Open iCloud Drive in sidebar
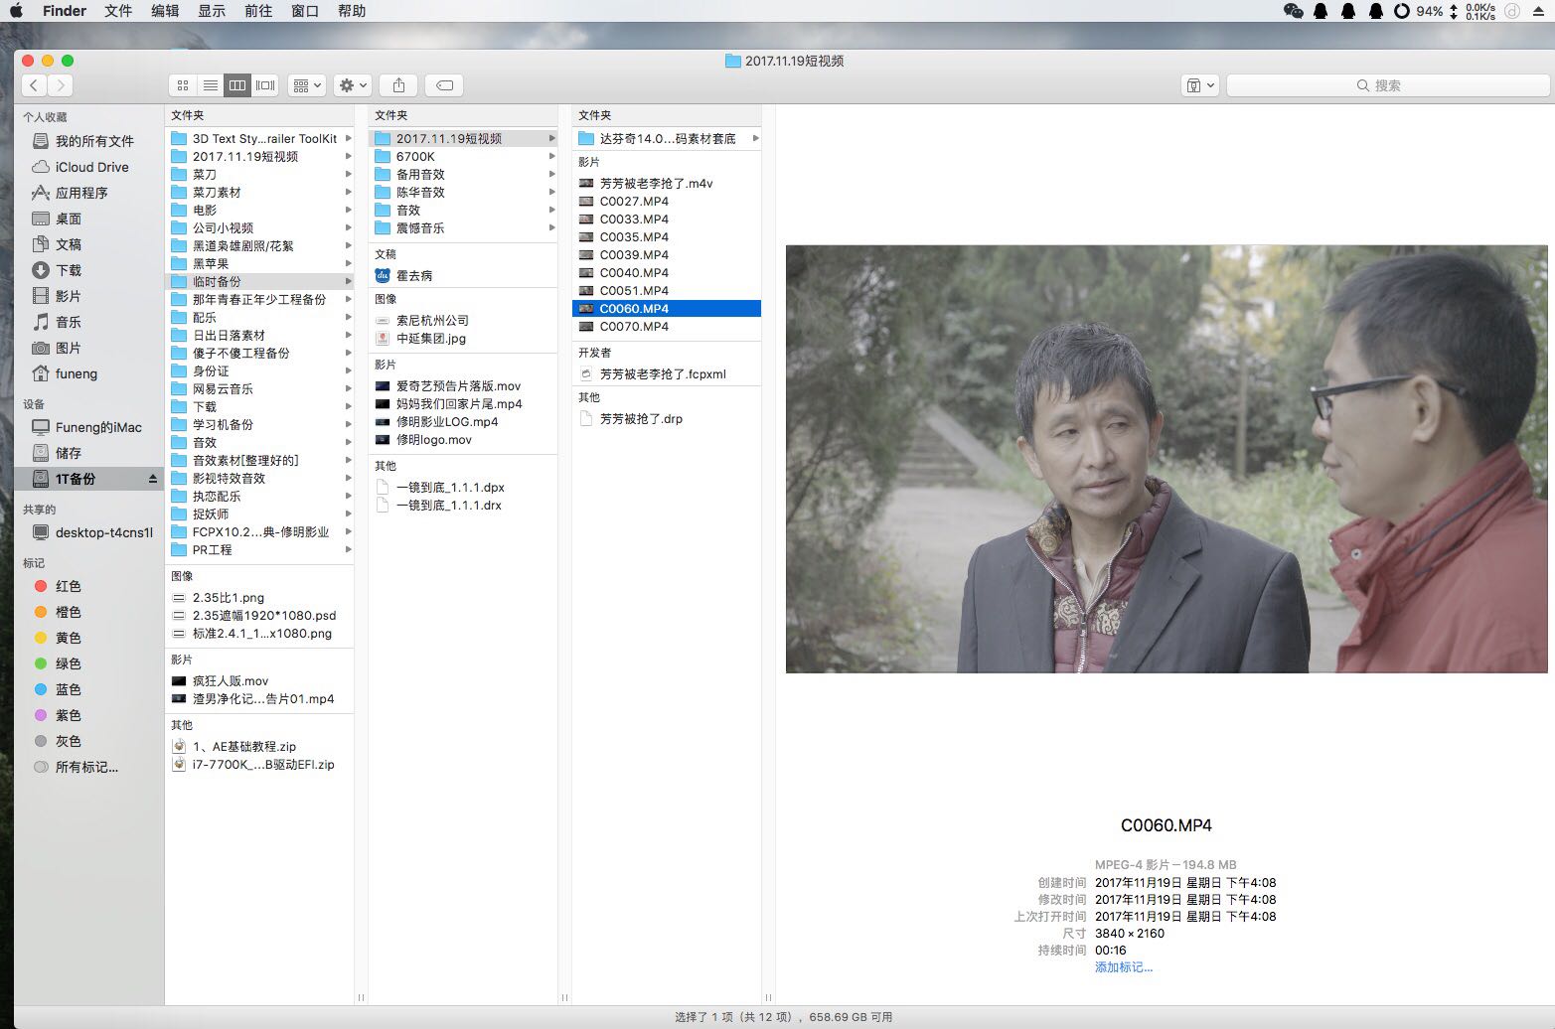Screen dimensions: 1555x1029 pos(91,167)
